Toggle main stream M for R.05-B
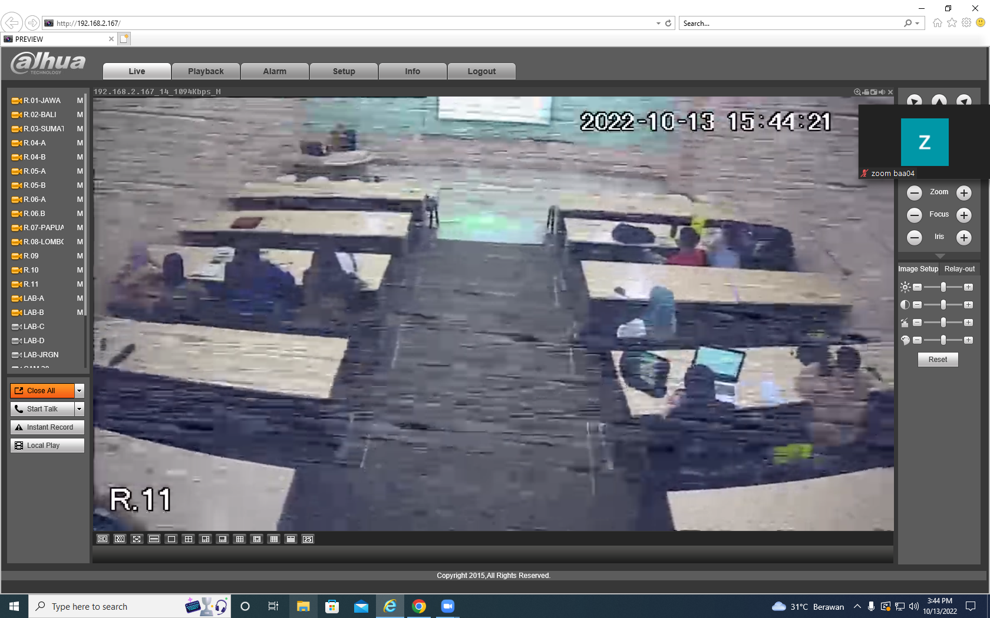Image resolution: width=990 pixels, height=618 pixels. tap(80, 185)
